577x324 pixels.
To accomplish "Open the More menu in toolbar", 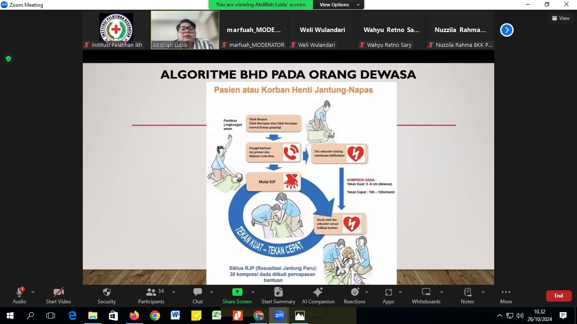I will pos(506,295).
